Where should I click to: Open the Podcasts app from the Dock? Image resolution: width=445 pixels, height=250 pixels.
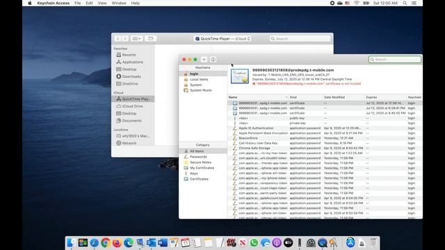[x=277, y=243]
